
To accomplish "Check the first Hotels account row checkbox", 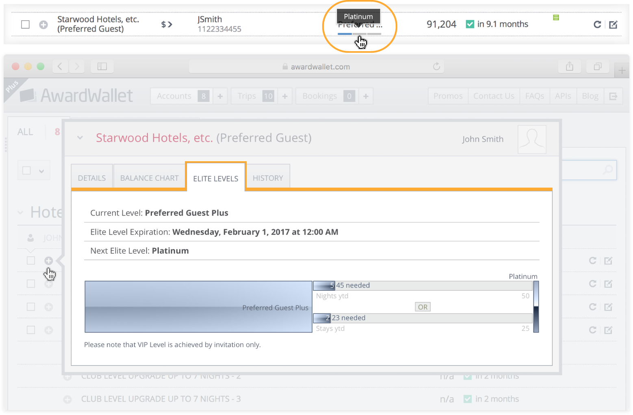I will (x=31, y=261).
